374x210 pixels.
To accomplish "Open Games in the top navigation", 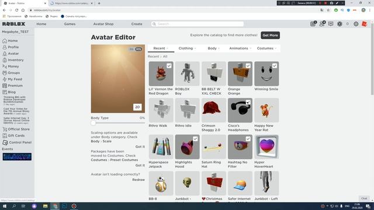I will 70,24.
